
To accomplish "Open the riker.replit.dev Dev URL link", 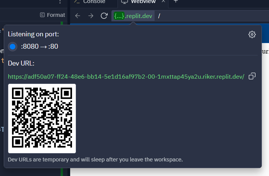I will (126, 76).
